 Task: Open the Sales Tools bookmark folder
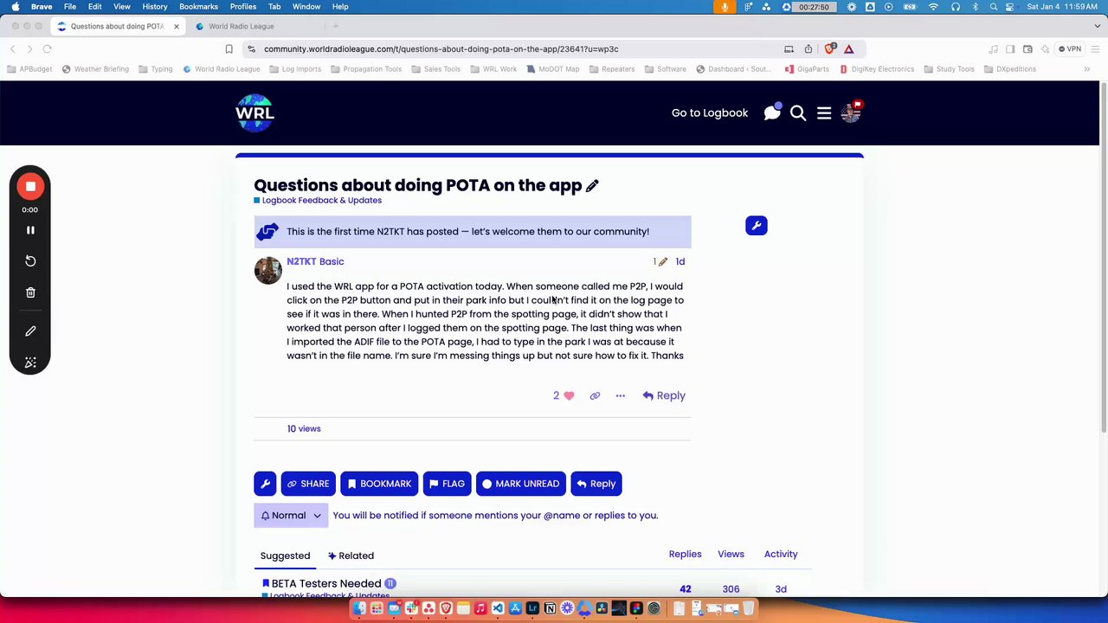pos(436,69)
